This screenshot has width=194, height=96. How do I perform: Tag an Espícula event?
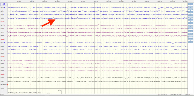click(x=190, y=25)
